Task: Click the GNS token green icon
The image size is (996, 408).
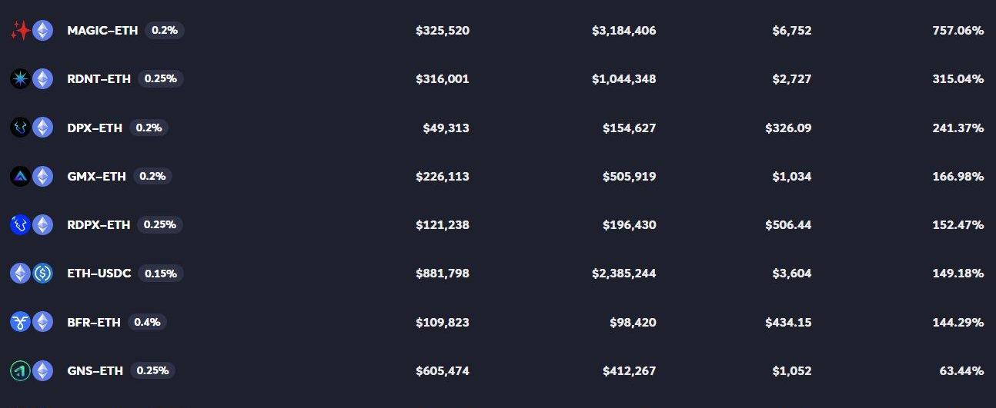Action: coord(20,371)
